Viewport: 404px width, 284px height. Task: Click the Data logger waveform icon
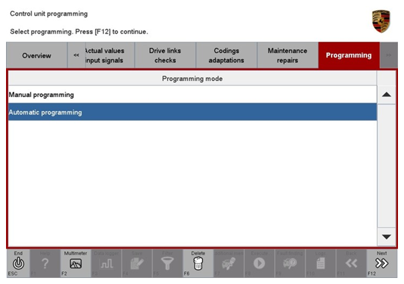106,264
